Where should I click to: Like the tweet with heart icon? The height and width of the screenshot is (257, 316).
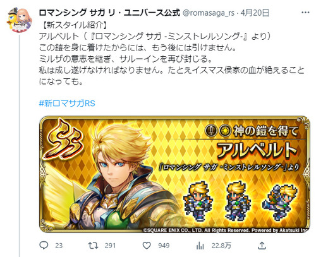point(147,246)
